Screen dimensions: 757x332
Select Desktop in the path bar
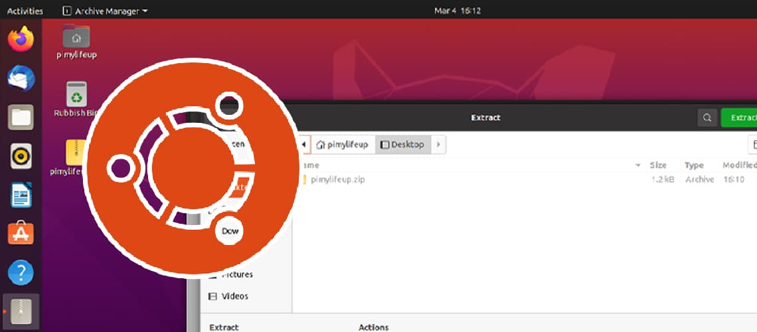click(x=402, y=144)
